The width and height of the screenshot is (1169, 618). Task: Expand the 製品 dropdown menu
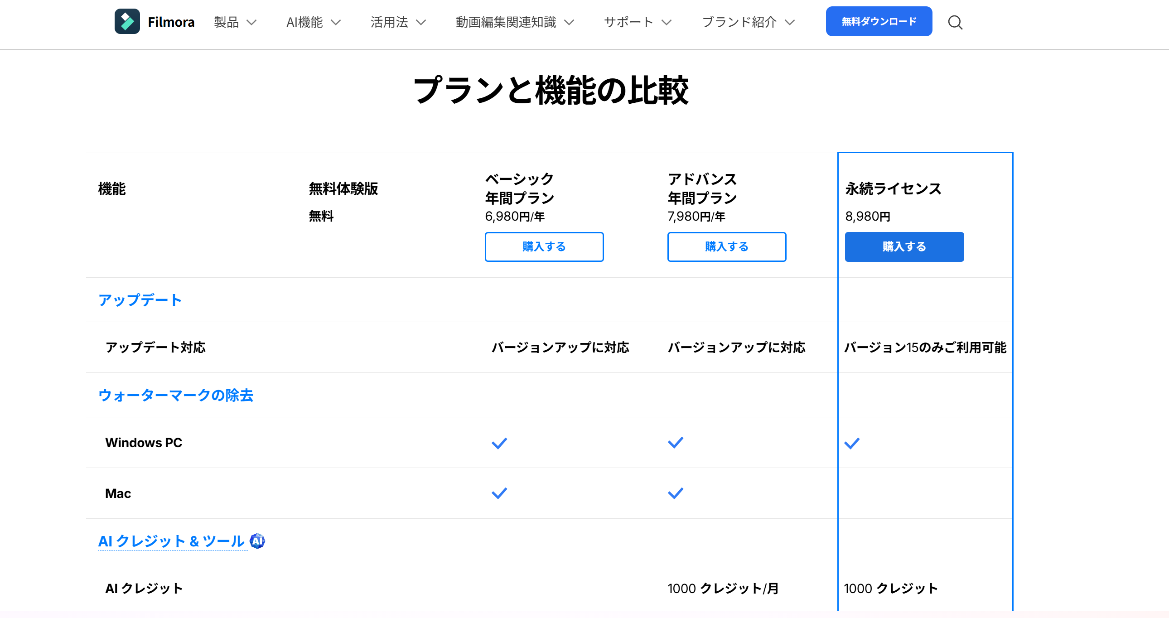click(235, 22)
